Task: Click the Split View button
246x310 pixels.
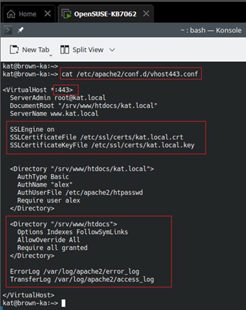Action: click(x=82, y=49)
